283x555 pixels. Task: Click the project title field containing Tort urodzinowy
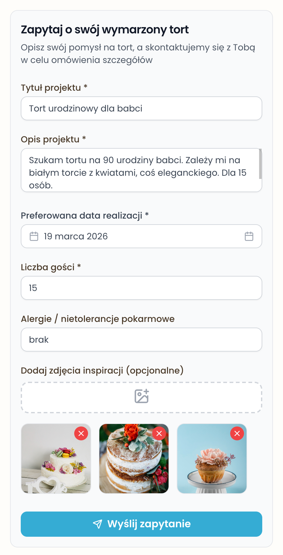(141, 108)
